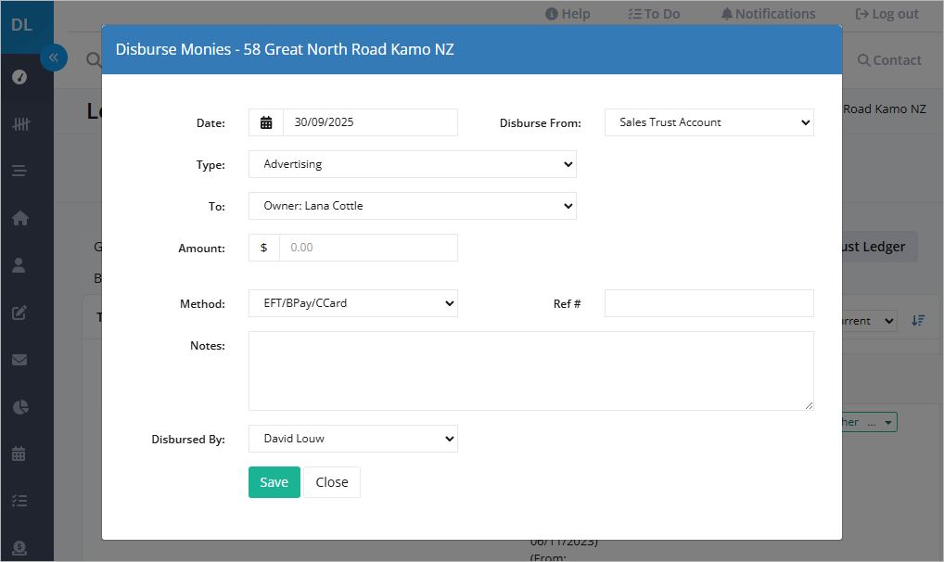Click the Contact search link
The image size is (944, 562).
[889, 60]
